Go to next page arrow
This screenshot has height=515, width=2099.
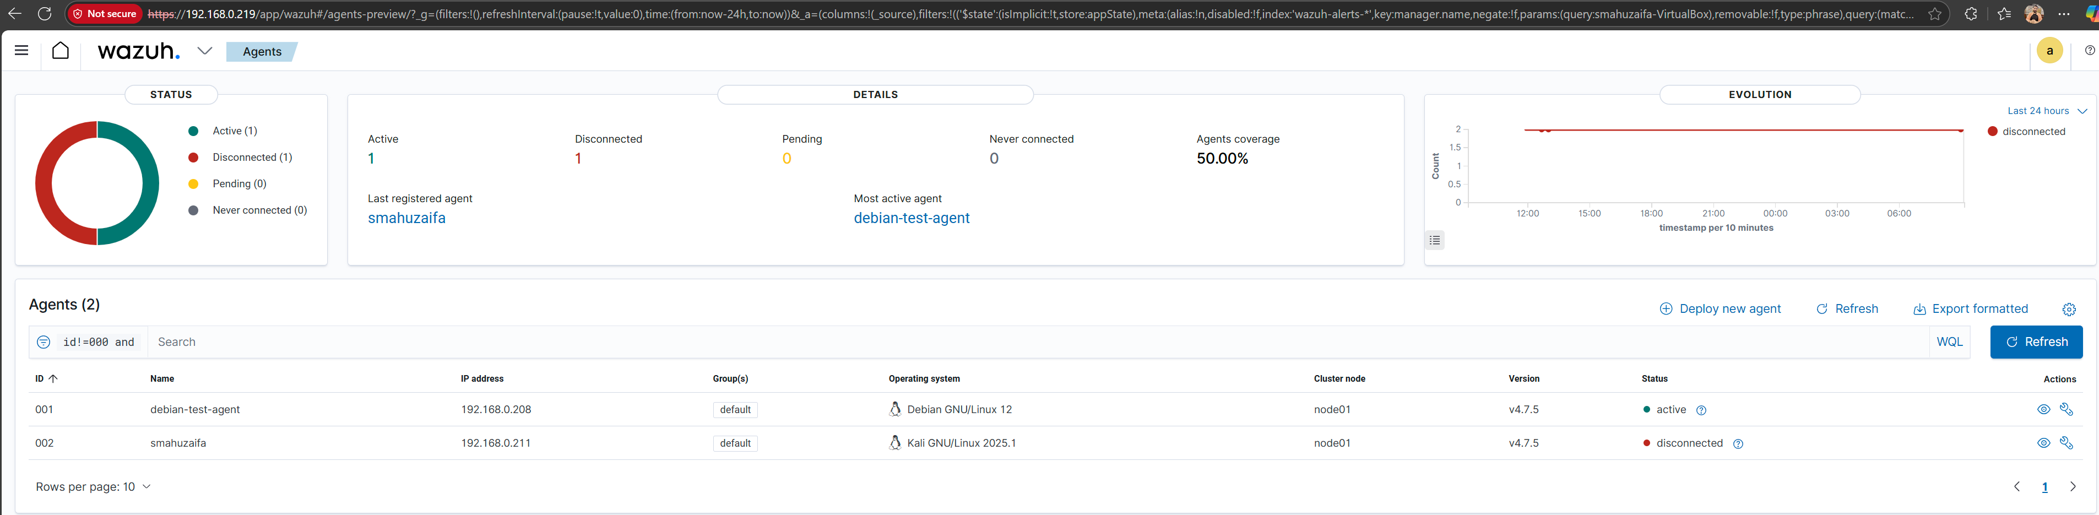click(2073, 486)
